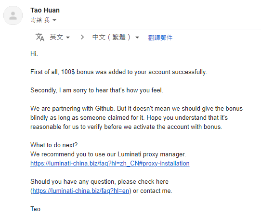Click the 'Hi.' greeting line
The height and width of the screenshot is (216, 261).
coord(34,54)
